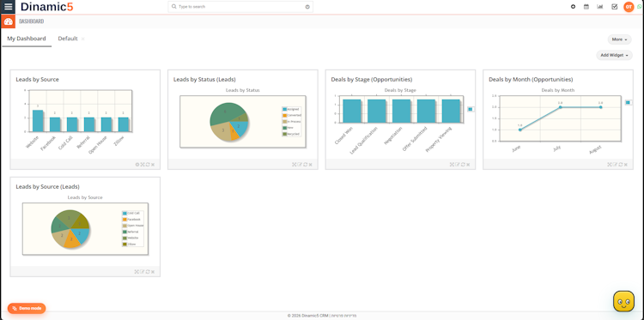
Task: Select the My Dashboard tab
Action: tap(27, 39)
